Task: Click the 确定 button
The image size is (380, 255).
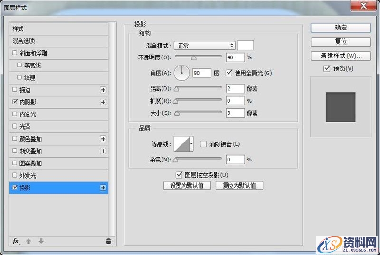Action: [341, 28]
